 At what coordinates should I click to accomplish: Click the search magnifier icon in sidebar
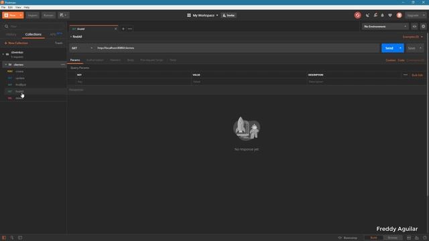pyautogui.click(x=6, y=27)
